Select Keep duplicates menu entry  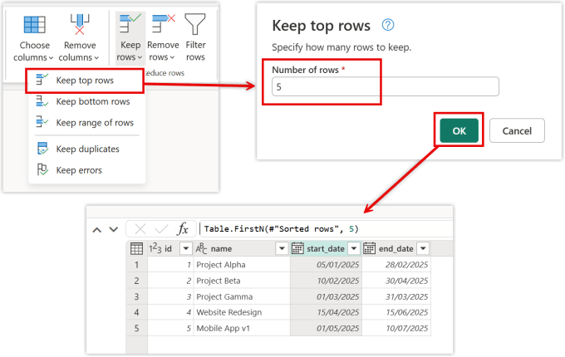[x=87, y=149]
